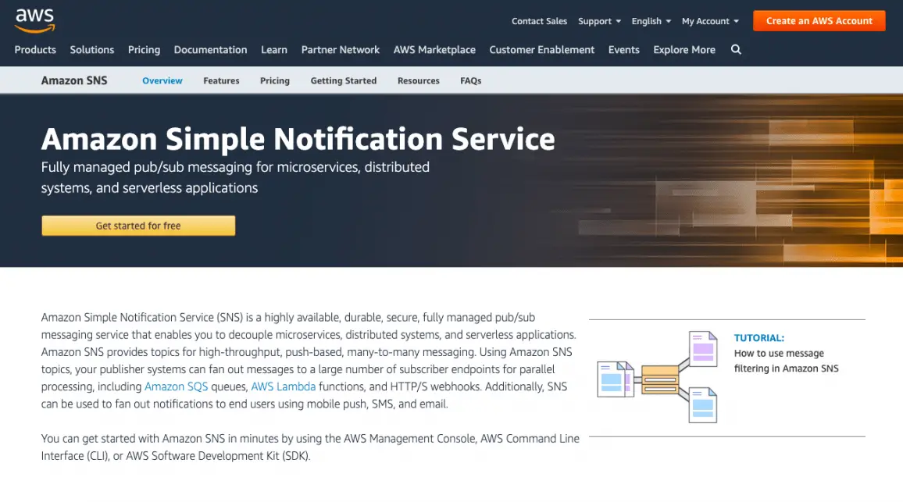
Task: Open the Pricing menu in top navigation
Action: [x=144, y=50]
